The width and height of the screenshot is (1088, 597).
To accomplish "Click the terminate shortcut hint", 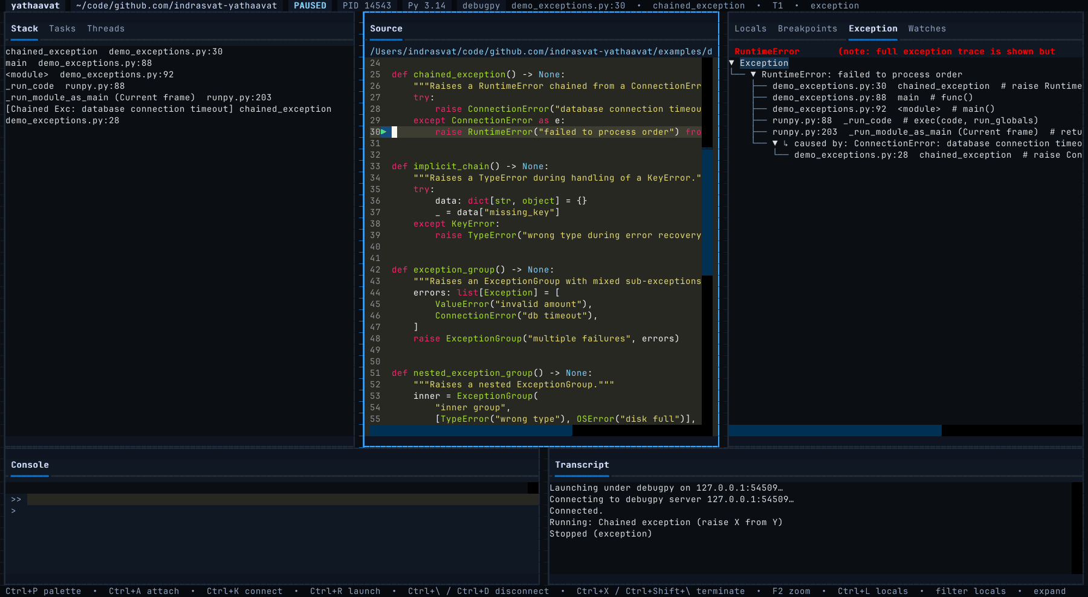I will tap(661, 591).
